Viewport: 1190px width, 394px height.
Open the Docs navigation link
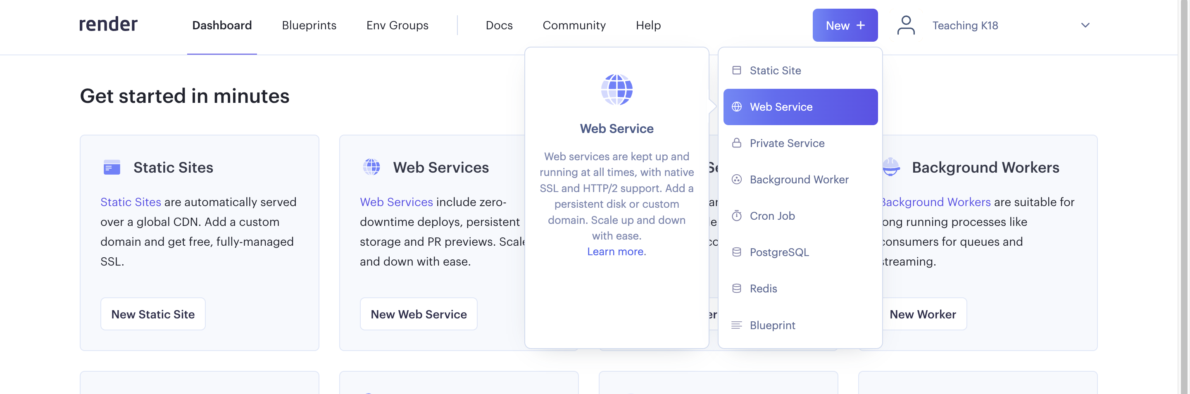click(x=499, y=26)
